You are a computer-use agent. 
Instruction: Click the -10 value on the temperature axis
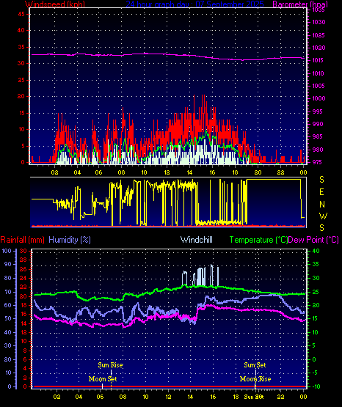point(316,386)
